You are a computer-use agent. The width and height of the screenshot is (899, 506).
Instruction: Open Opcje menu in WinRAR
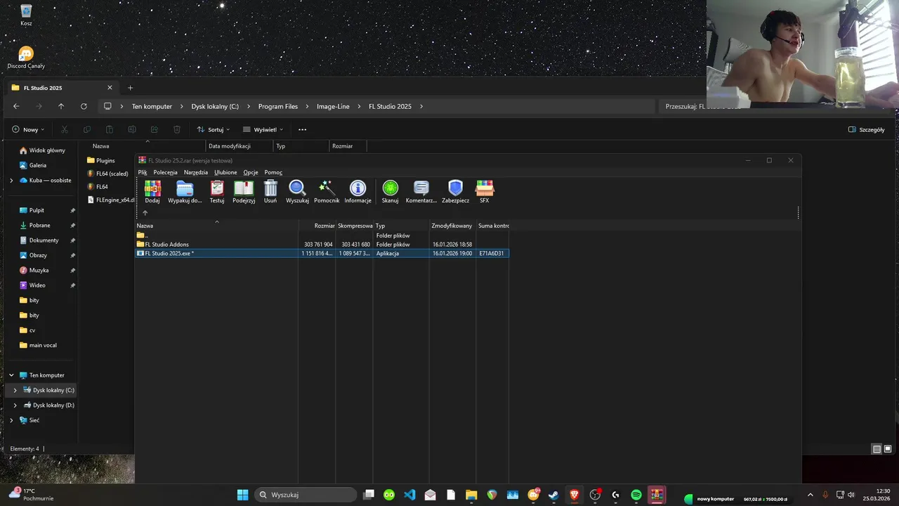point(251,172)
